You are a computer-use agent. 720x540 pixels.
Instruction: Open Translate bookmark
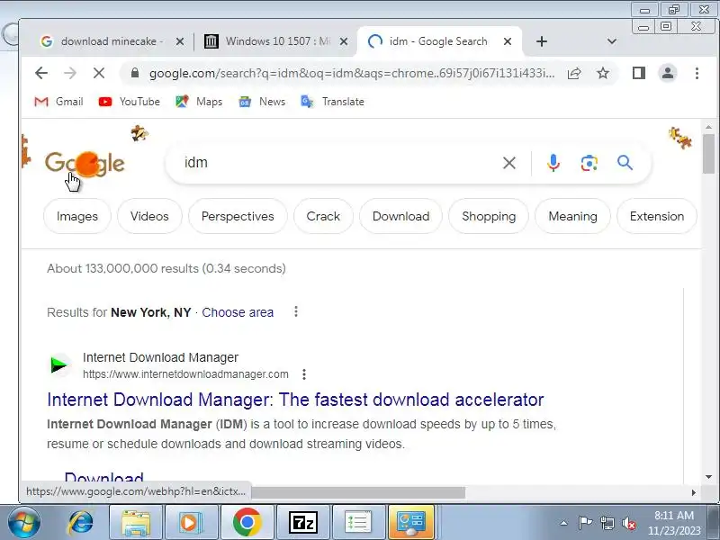(x=332, y=102)
